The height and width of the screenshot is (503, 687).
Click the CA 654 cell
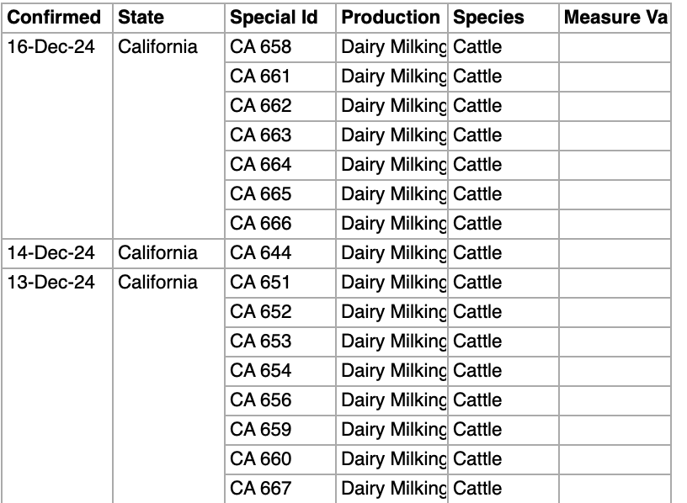click(261, 371)
